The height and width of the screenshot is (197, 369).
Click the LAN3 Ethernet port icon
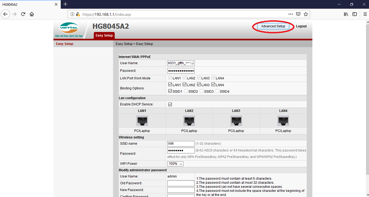(236, 121)
